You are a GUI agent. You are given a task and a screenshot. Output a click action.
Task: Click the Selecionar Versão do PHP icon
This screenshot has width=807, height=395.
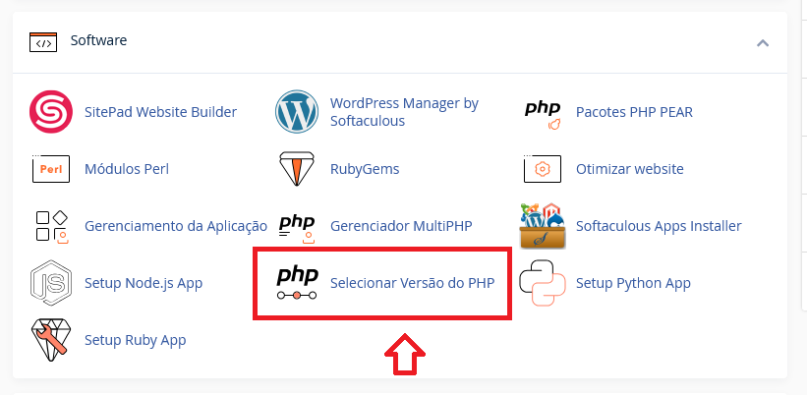click(x=297, y=283)
